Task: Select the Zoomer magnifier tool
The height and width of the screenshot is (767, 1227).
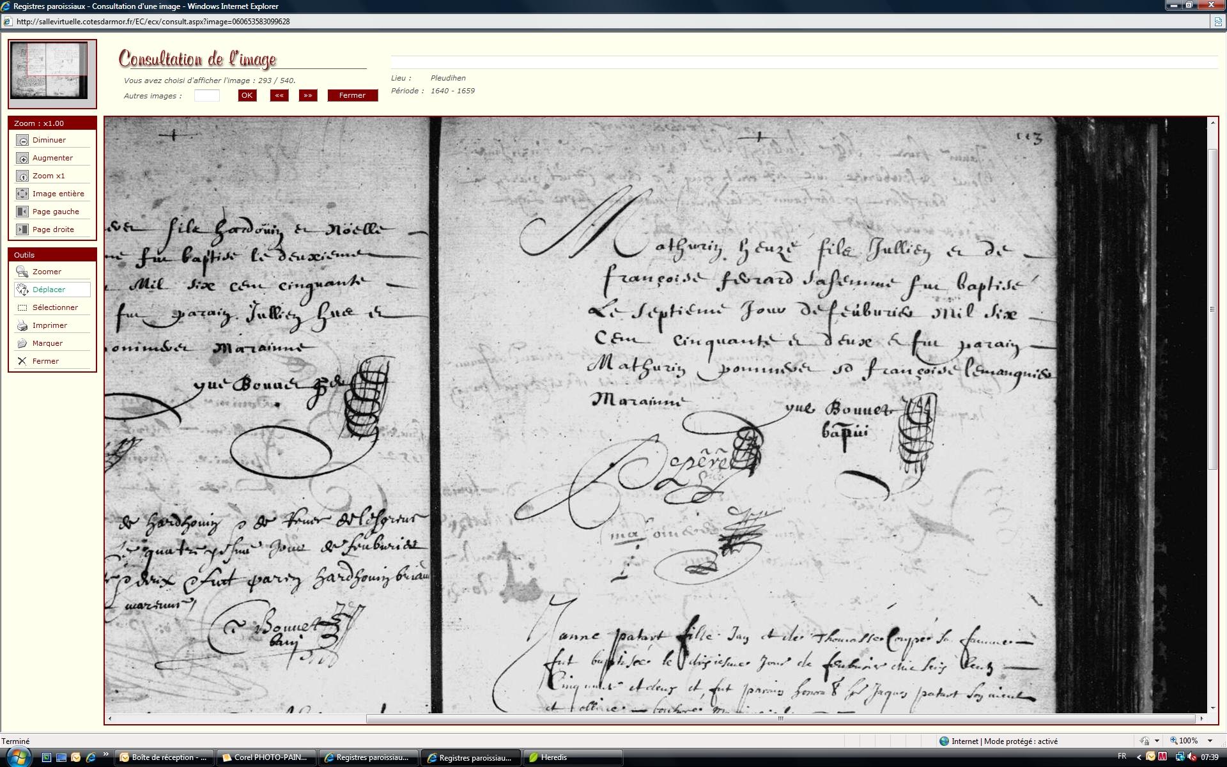Action: 22,272
